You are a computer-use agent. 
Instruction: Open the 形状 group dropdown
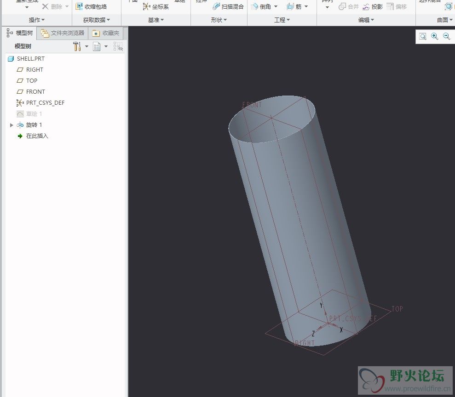point(219,20)
